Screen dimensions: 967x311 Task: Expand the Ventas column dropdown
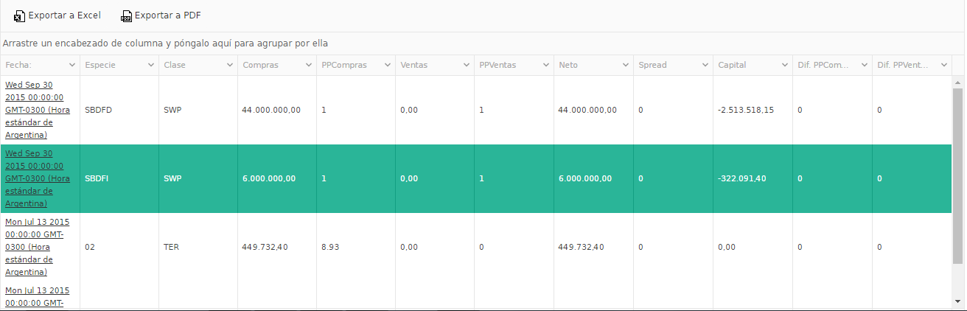[x=467, y=65]
